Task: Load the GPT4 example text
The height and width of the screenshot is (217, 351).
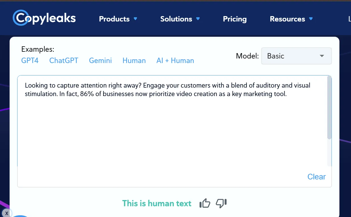Action: point(30,60)
